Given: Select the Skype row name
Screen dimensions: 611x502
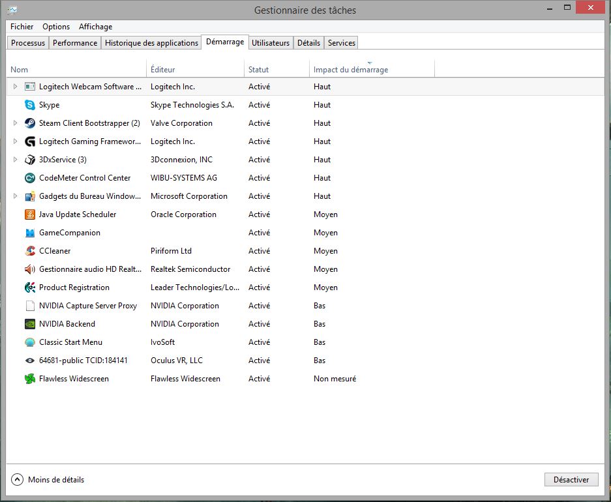Looking at the screenshot, I should tap(49, 105).
